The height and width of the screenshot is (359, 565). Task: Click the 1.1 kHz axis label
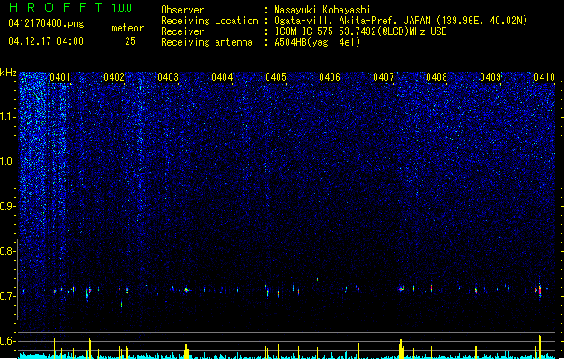tap(7, 117)
